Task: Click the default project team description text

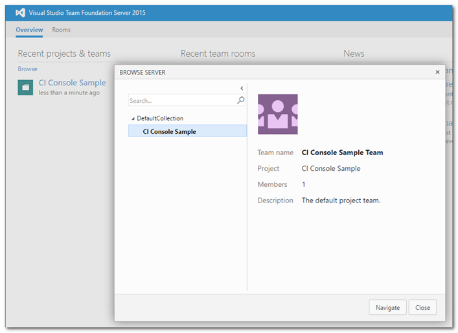Action: [341, 200]
